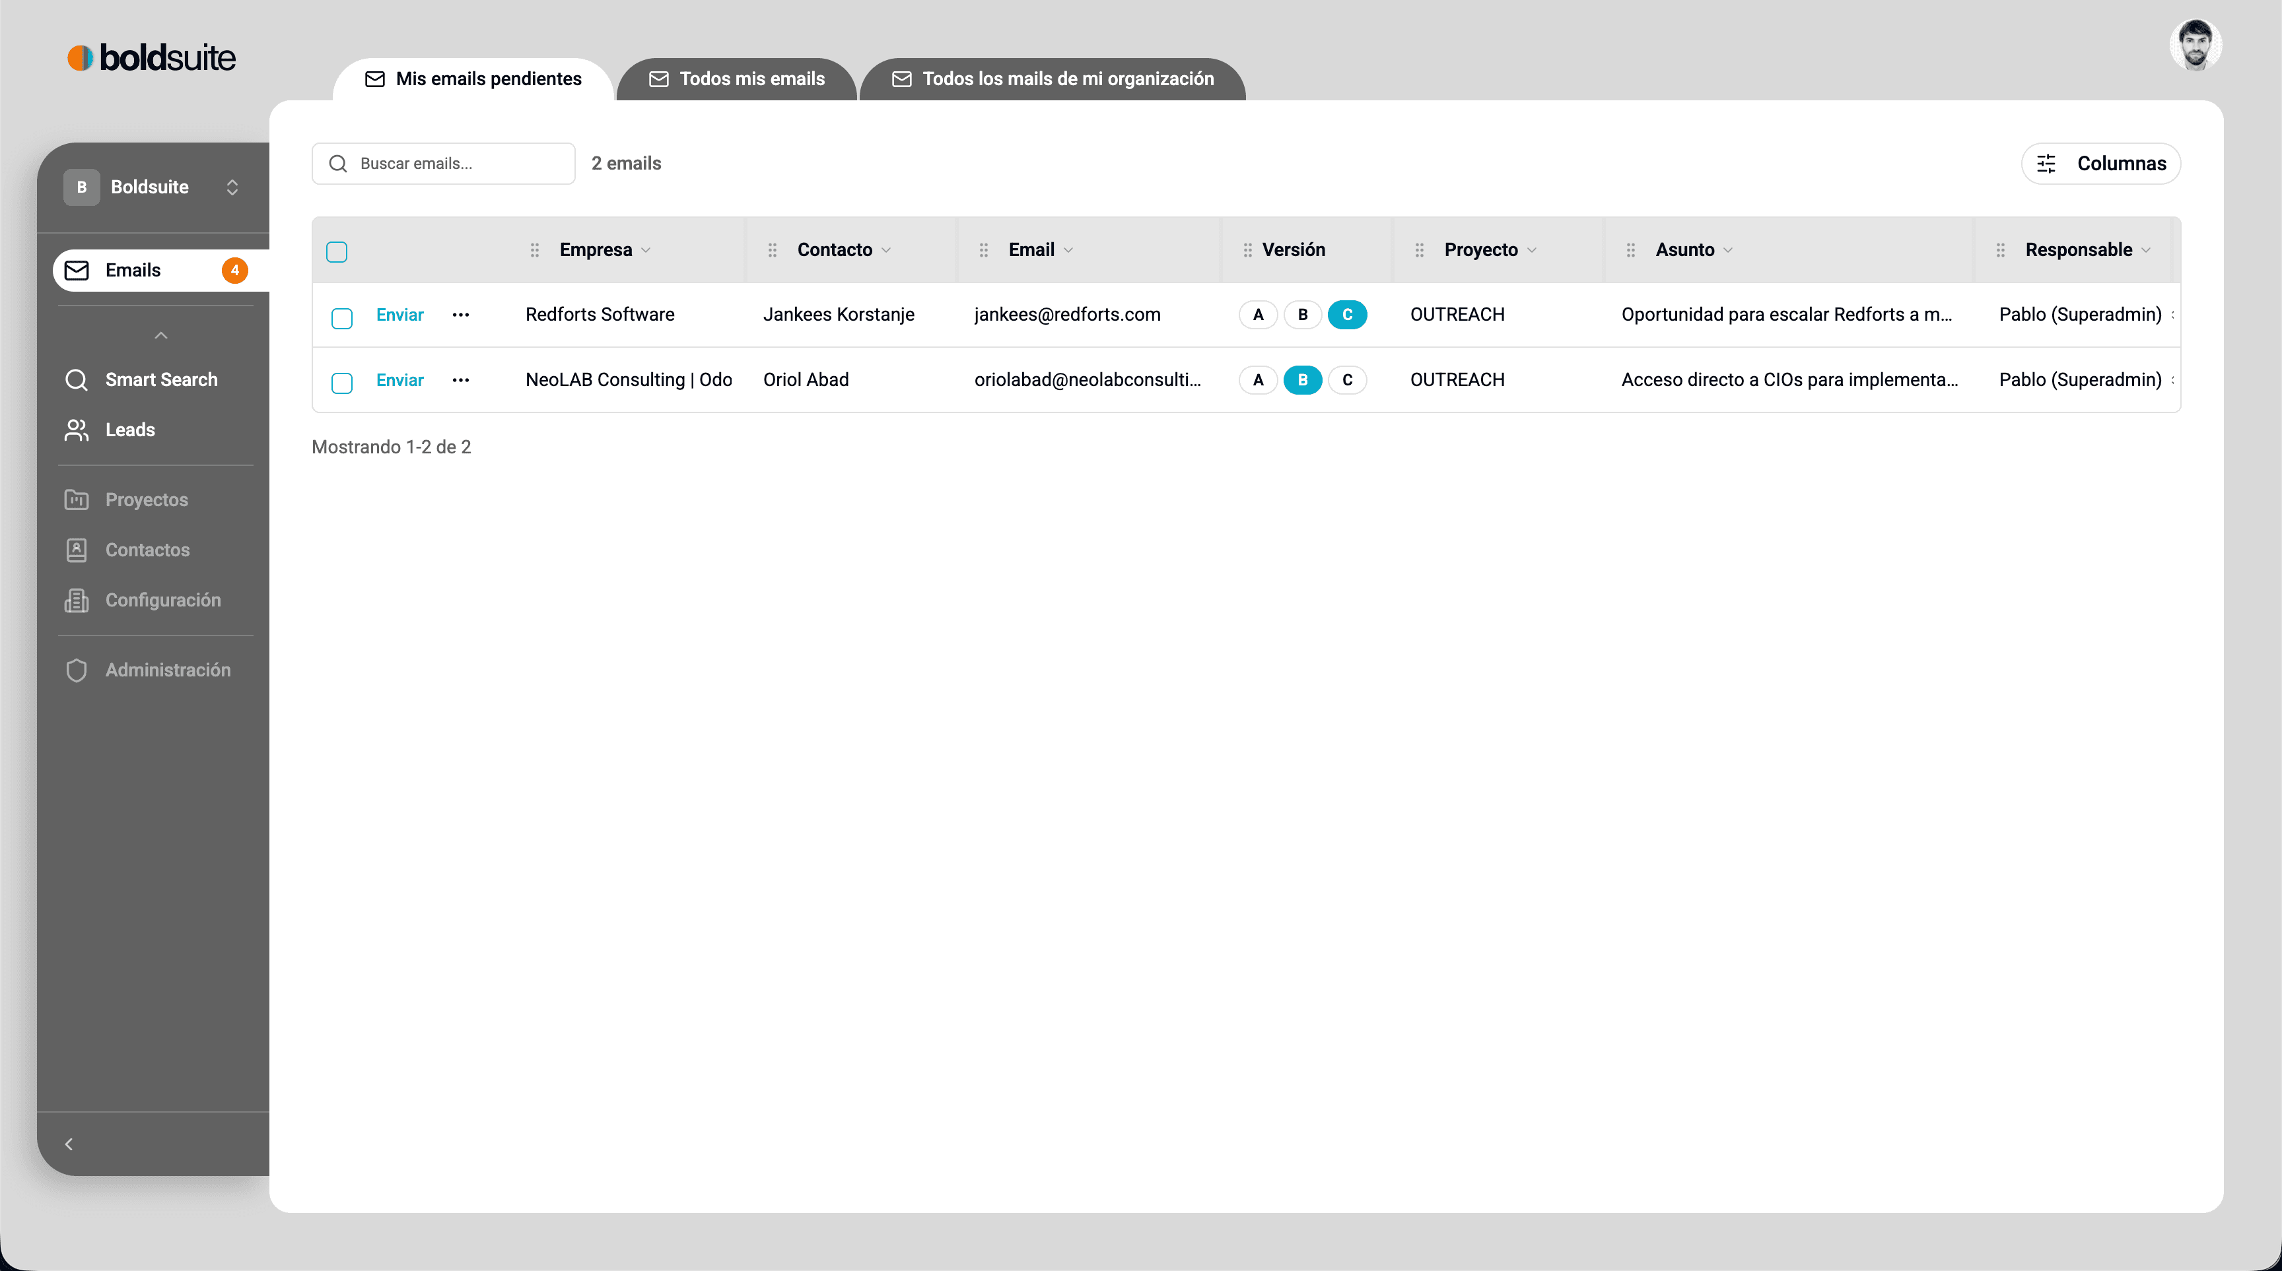Image resolution: width=2282 pixels, height=1271 pixels.
Task: Check the Redforts Software row checkbox
Action: tap(342, 318)
